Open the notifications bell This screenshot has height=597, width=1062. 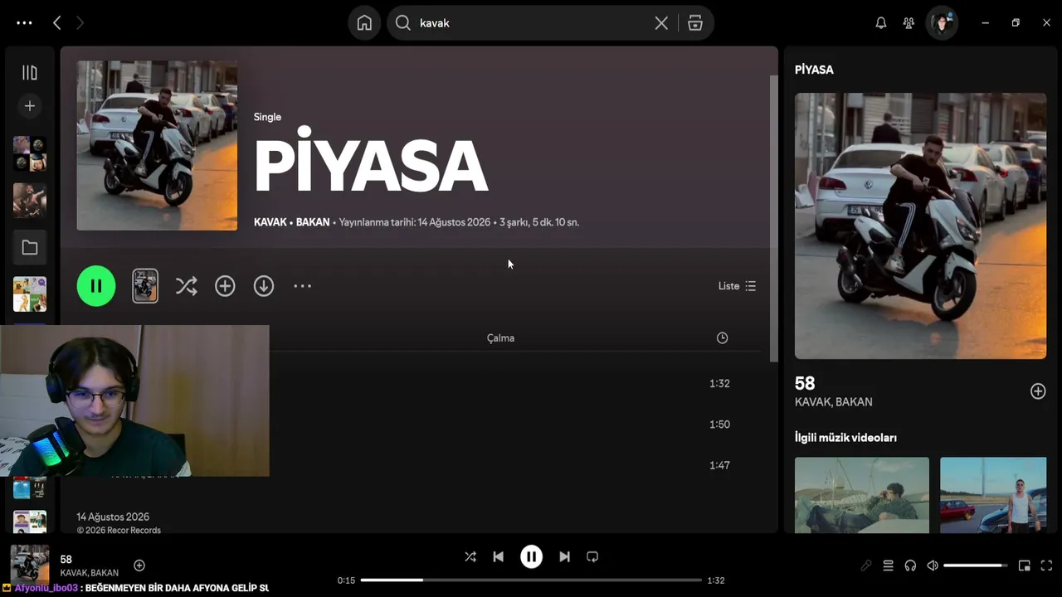881,23
